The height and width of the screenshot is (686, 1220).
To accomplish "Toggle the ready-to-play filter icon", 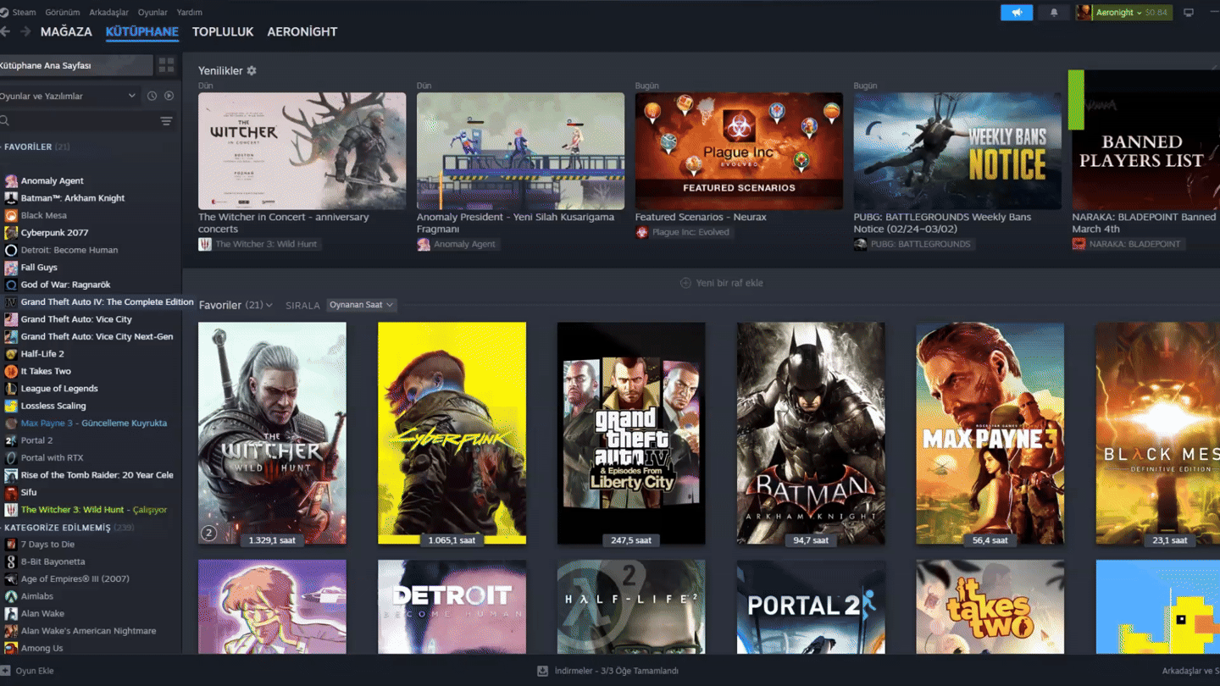I will (x=169, y=96).
